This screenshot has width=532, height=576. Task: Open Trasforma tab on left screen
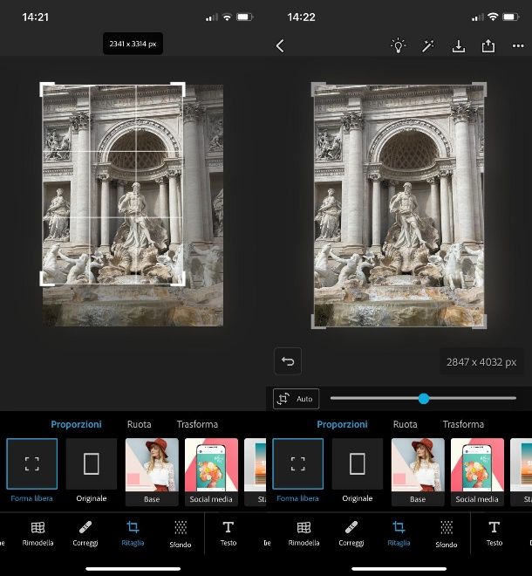click(x=197, y=424)
